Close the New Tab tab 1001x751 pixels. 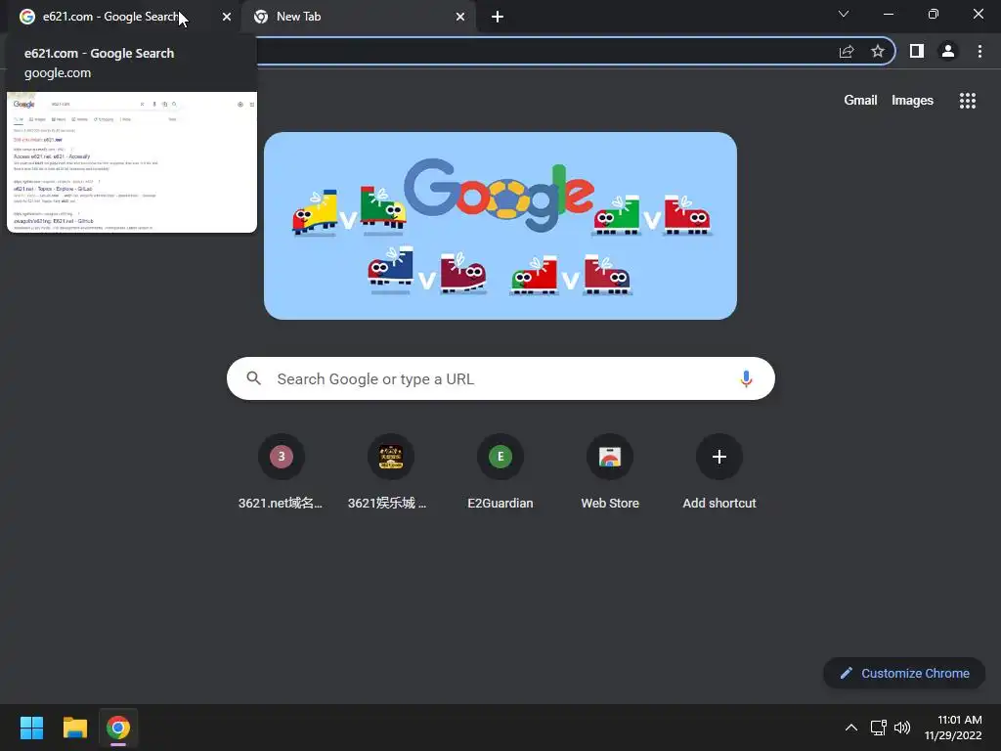(460, 17)
